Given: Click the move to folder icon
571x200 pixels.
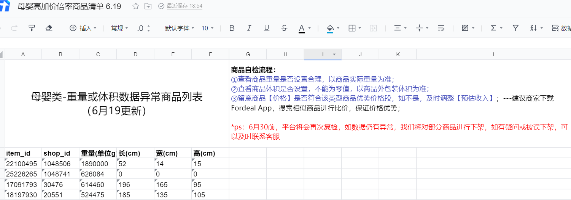Looking at the screenshot, I should (148, 6).
